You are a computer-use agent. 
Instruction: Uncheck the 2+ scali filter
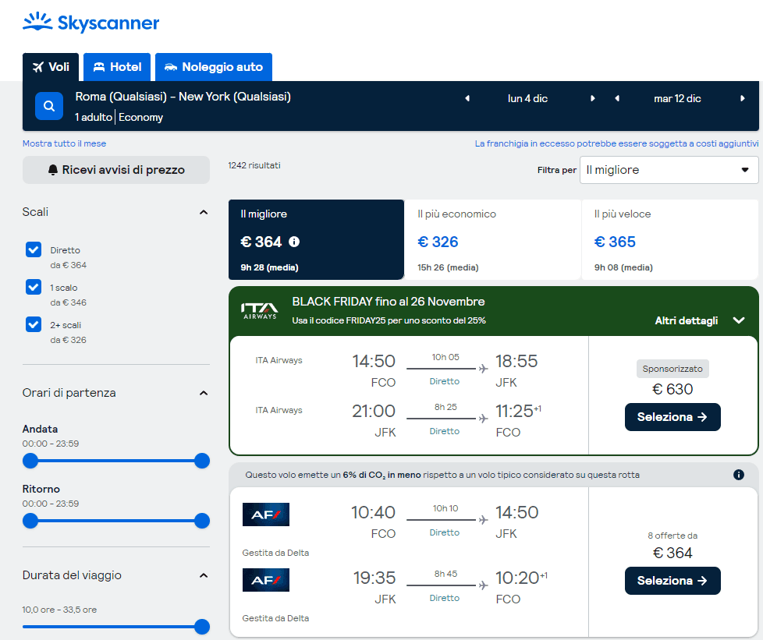coord(34,324)
